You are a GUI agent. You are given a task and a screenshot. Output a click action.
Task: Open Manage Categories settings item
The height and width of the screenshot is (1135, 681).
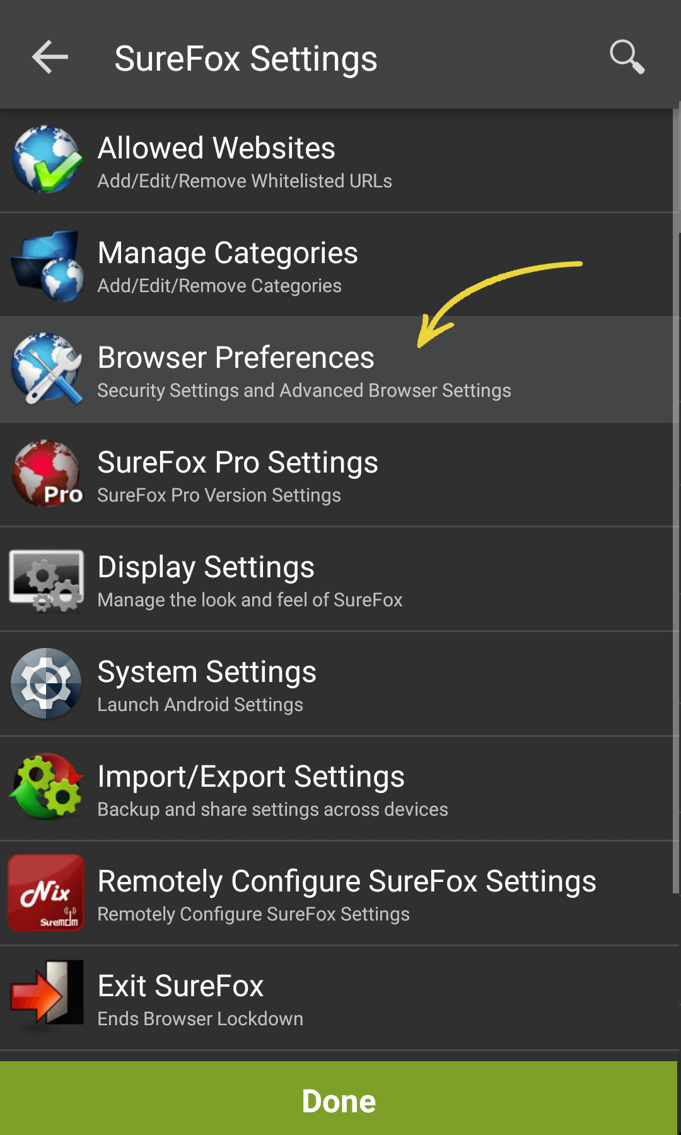[339, 265]
